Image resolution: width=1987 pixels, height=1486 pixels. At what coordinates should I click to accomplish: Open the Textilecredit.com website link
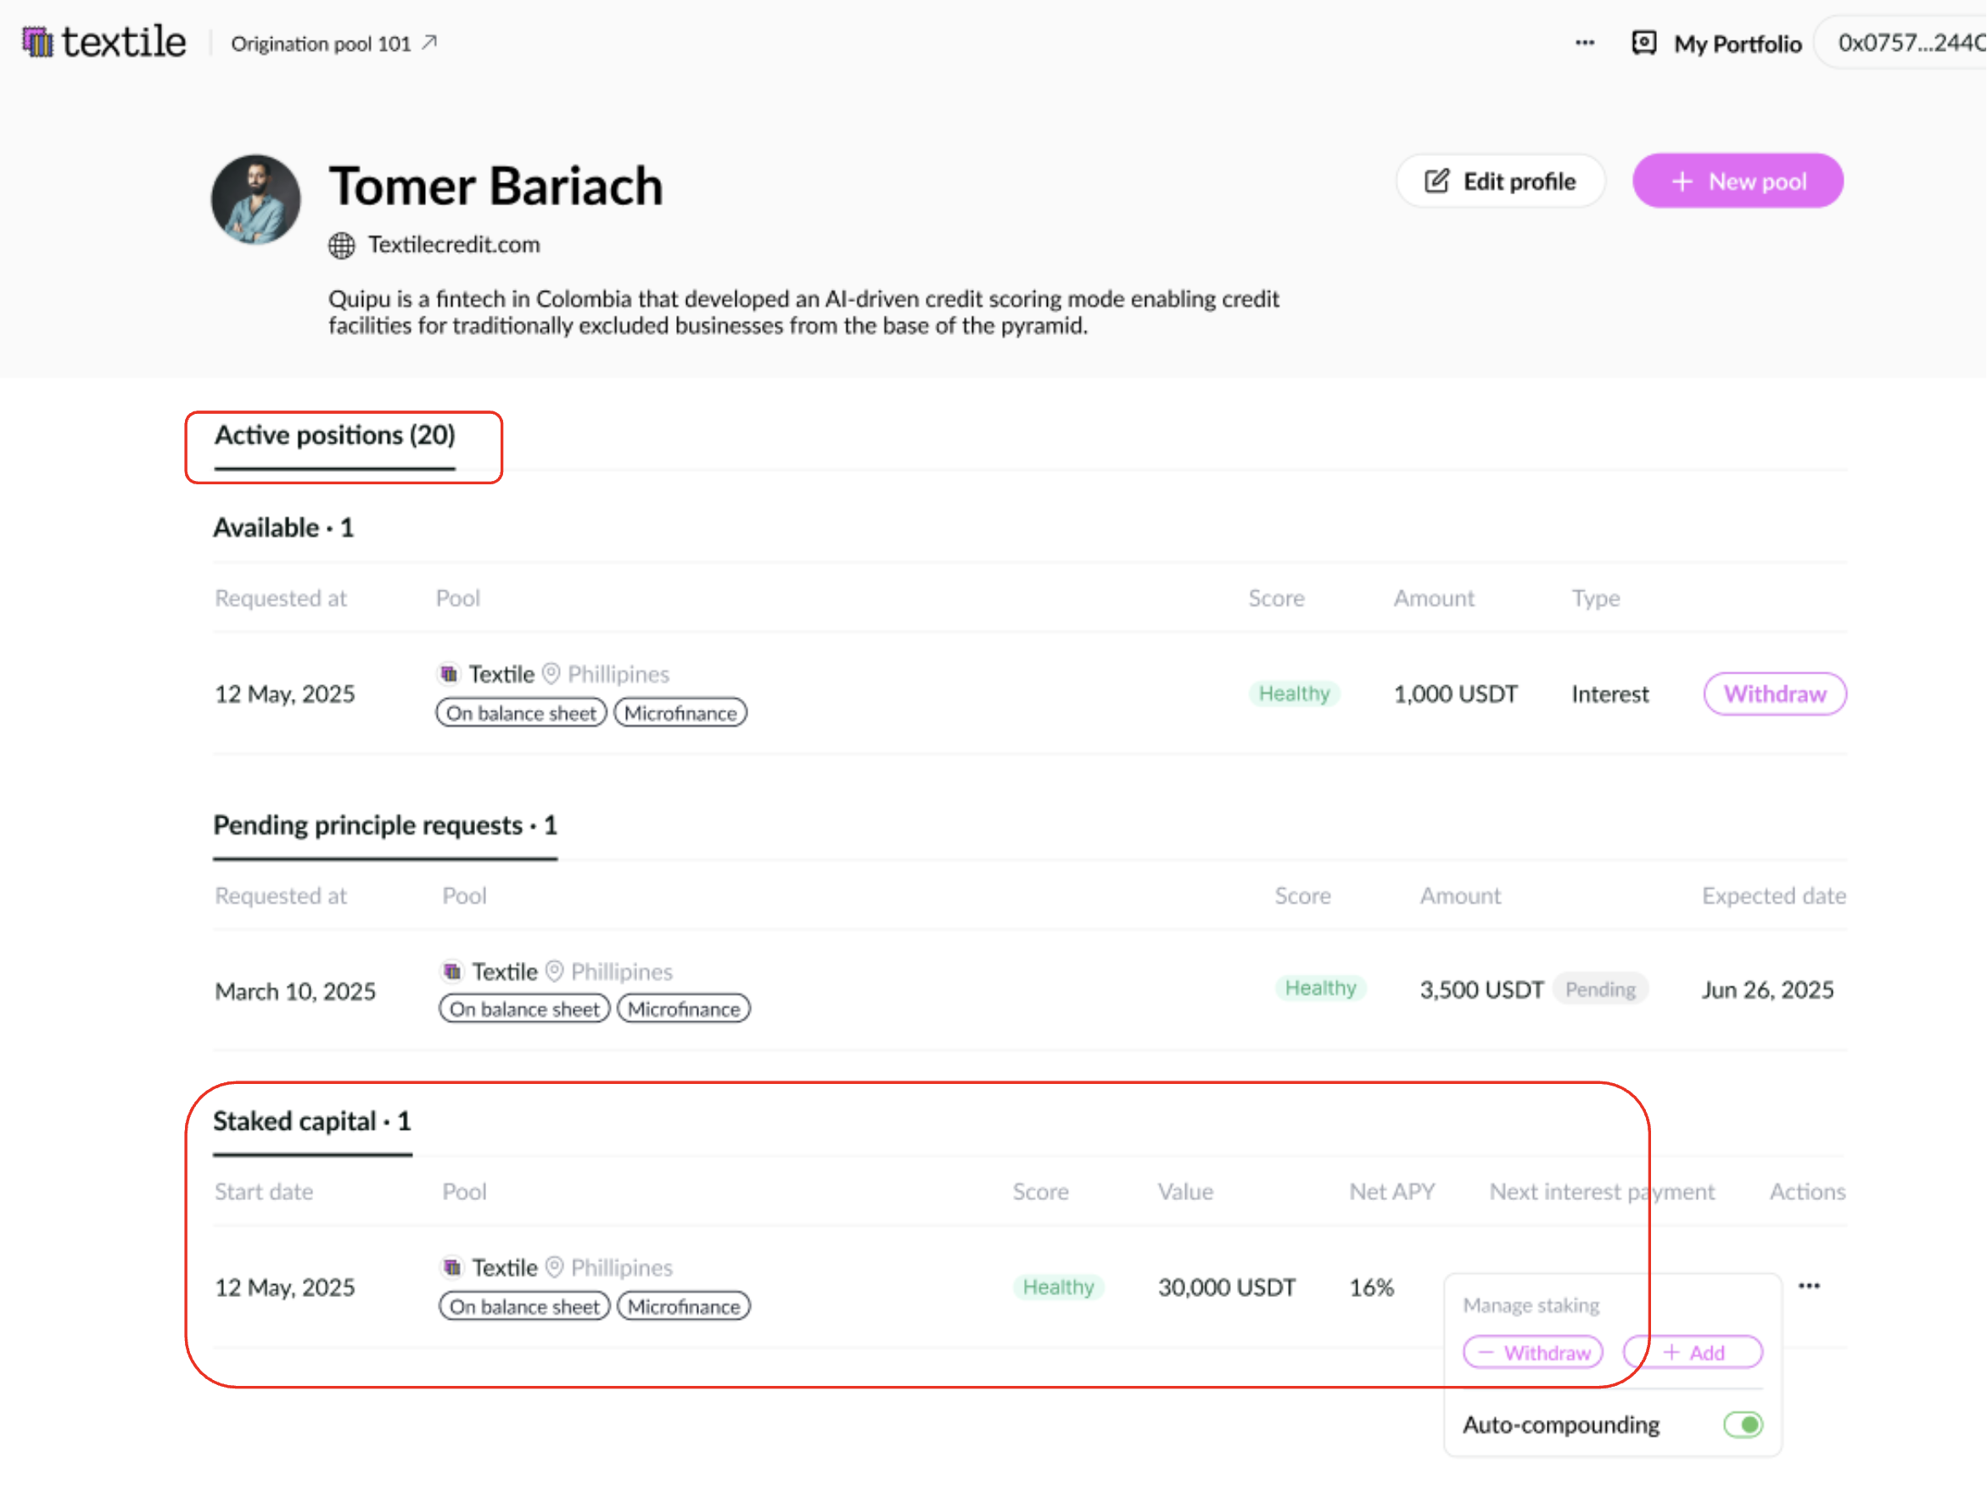(x=454, y=245)
